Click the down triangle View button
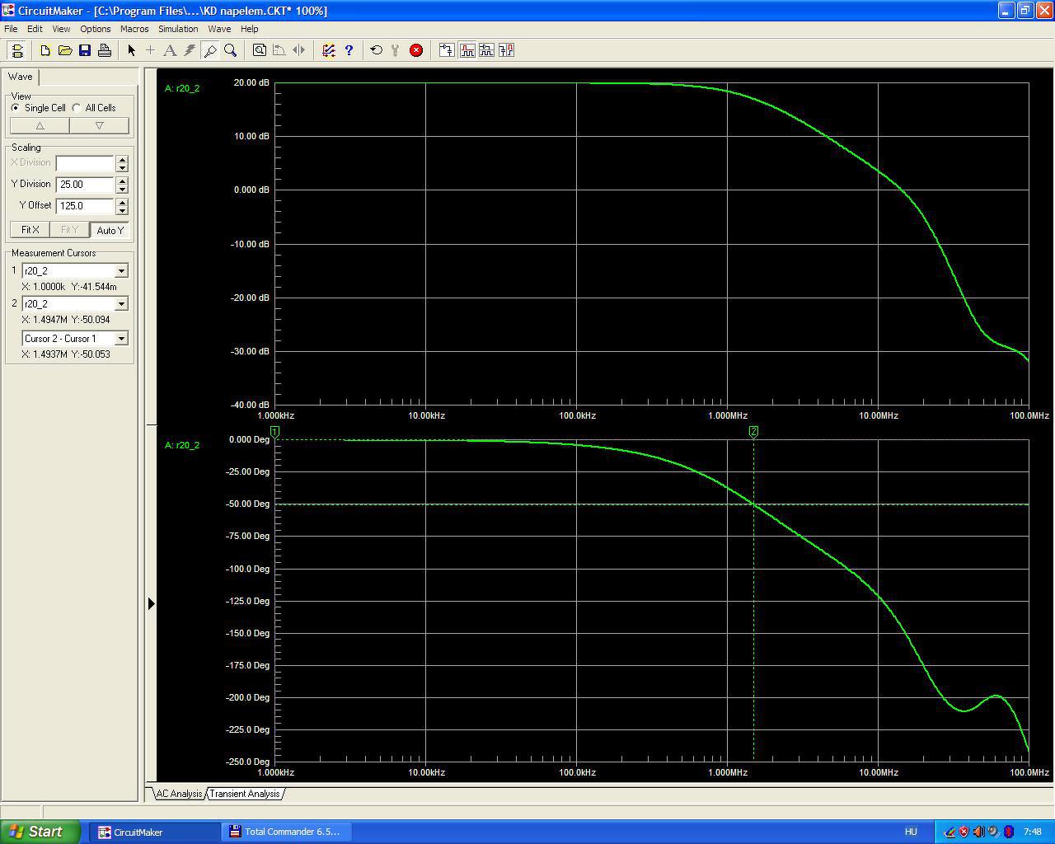 [x=99, y=125]
